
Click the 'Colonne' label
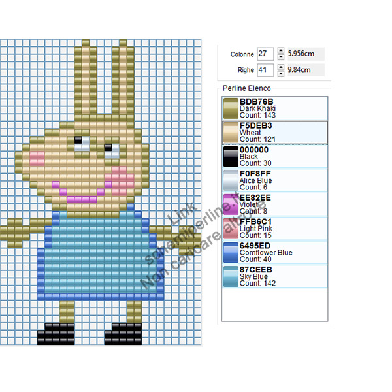point(242,54)
